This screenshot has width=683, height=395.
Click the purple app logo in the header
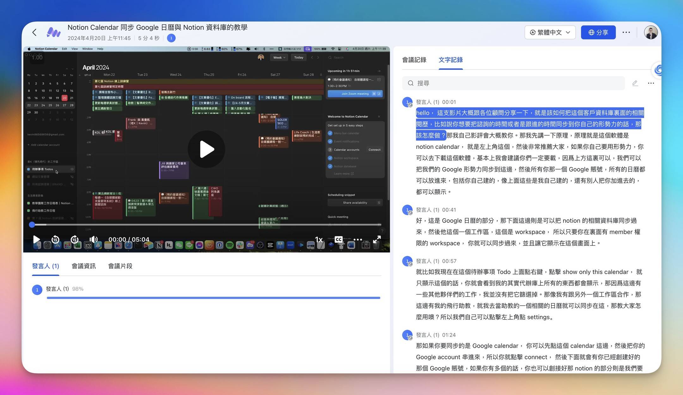point(53,32)
